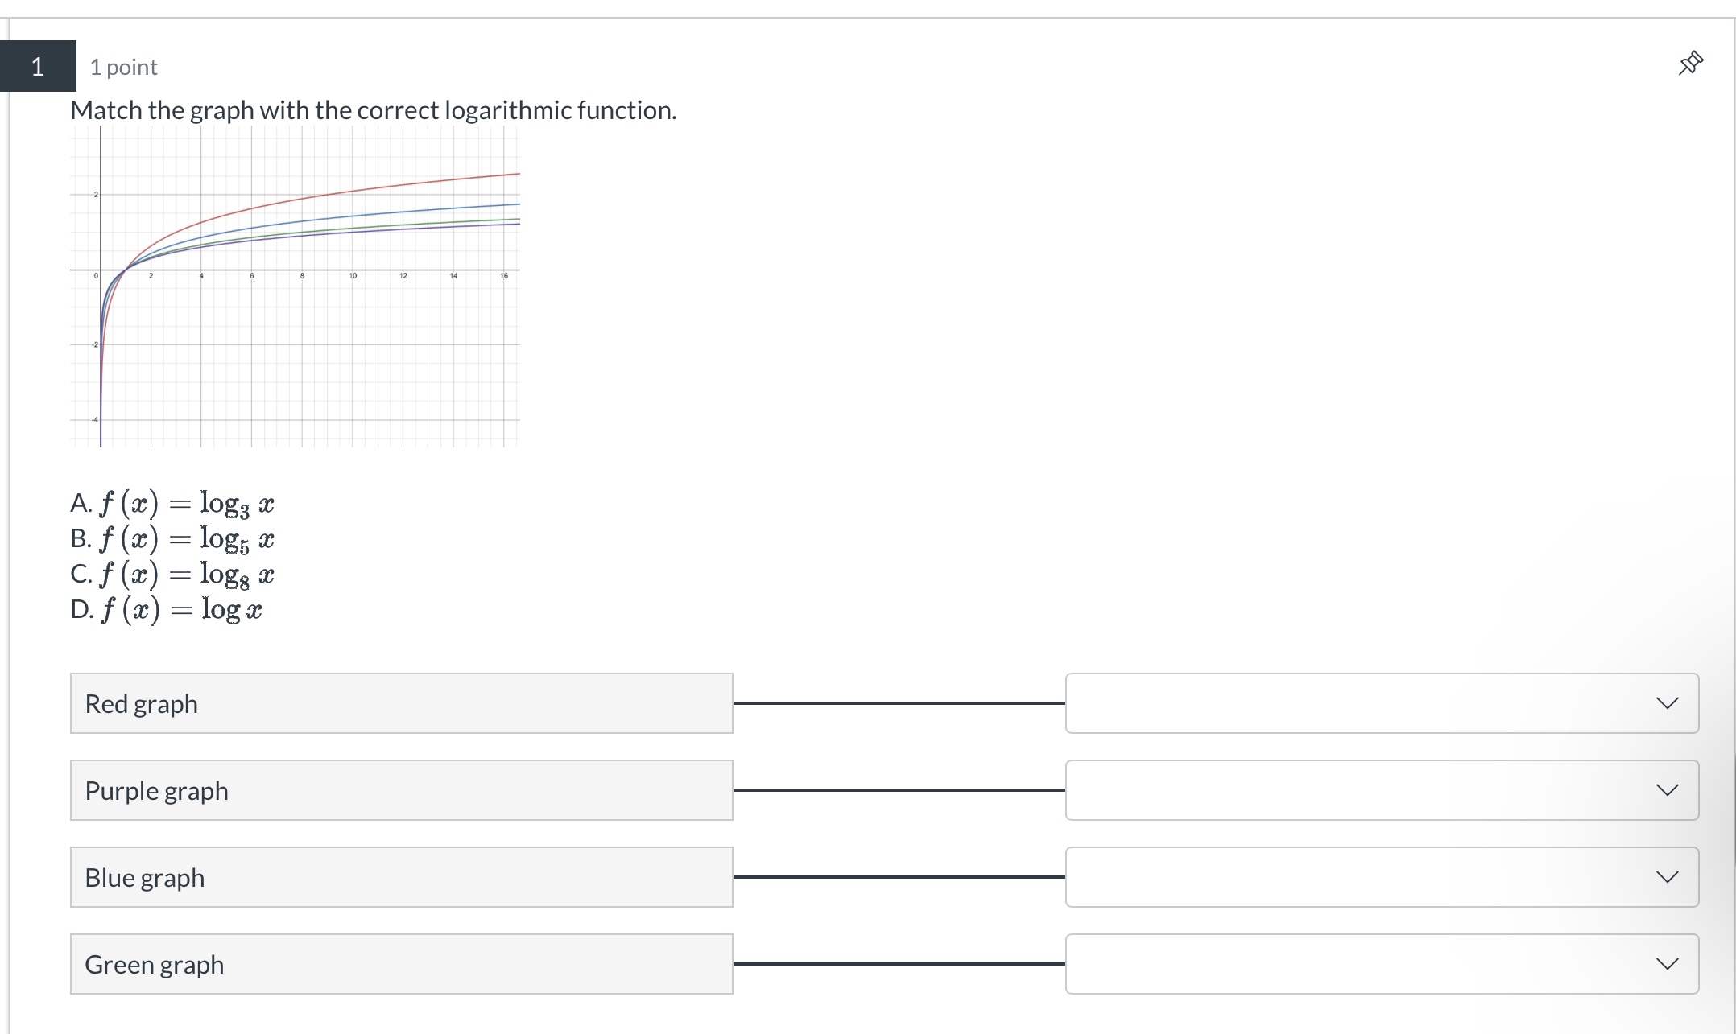Click the question title text
Image resolution: width=1736 pixels, height=1034 pixels.
373,110
